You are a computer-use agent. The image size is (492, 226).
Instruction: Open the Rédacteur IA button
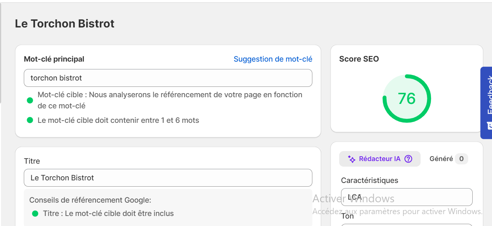point(380,159)
